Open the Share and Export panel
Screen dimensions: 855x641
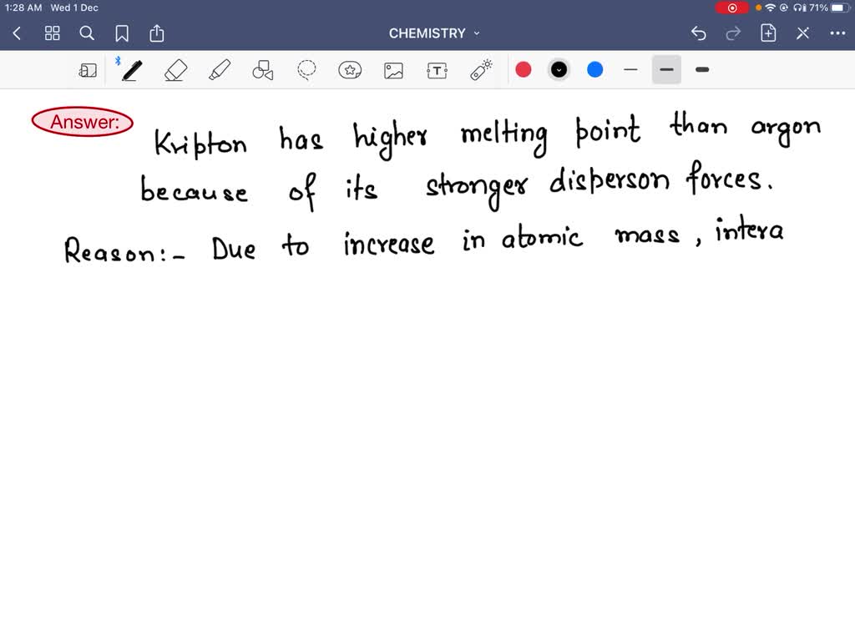coord(157,33)
